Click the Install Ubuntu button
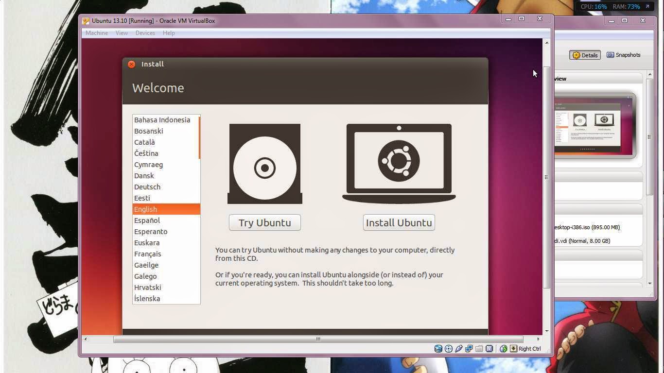The height and width of the screenshot is (373, 664). 399,222
